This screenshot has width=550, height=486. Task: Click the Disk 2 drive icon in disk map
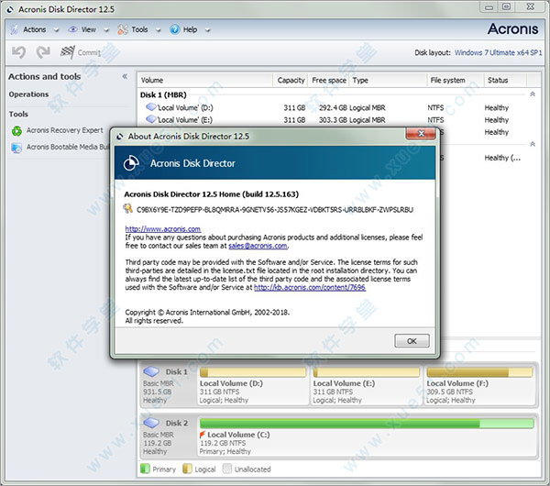tap(153, 424)
